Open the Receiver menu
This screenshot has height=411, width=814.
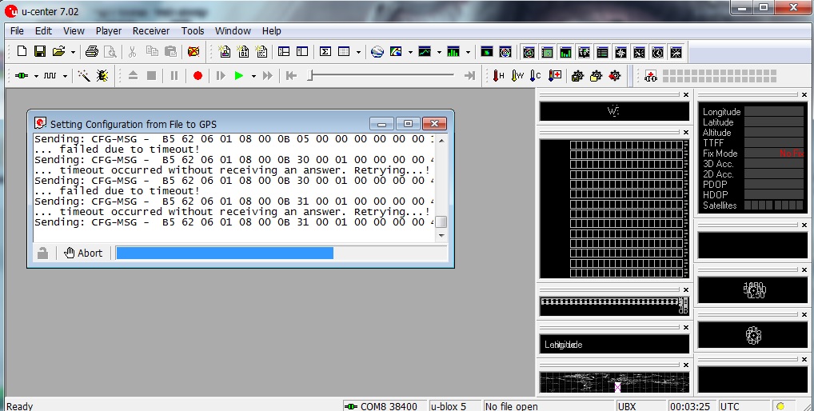point(151,31)
